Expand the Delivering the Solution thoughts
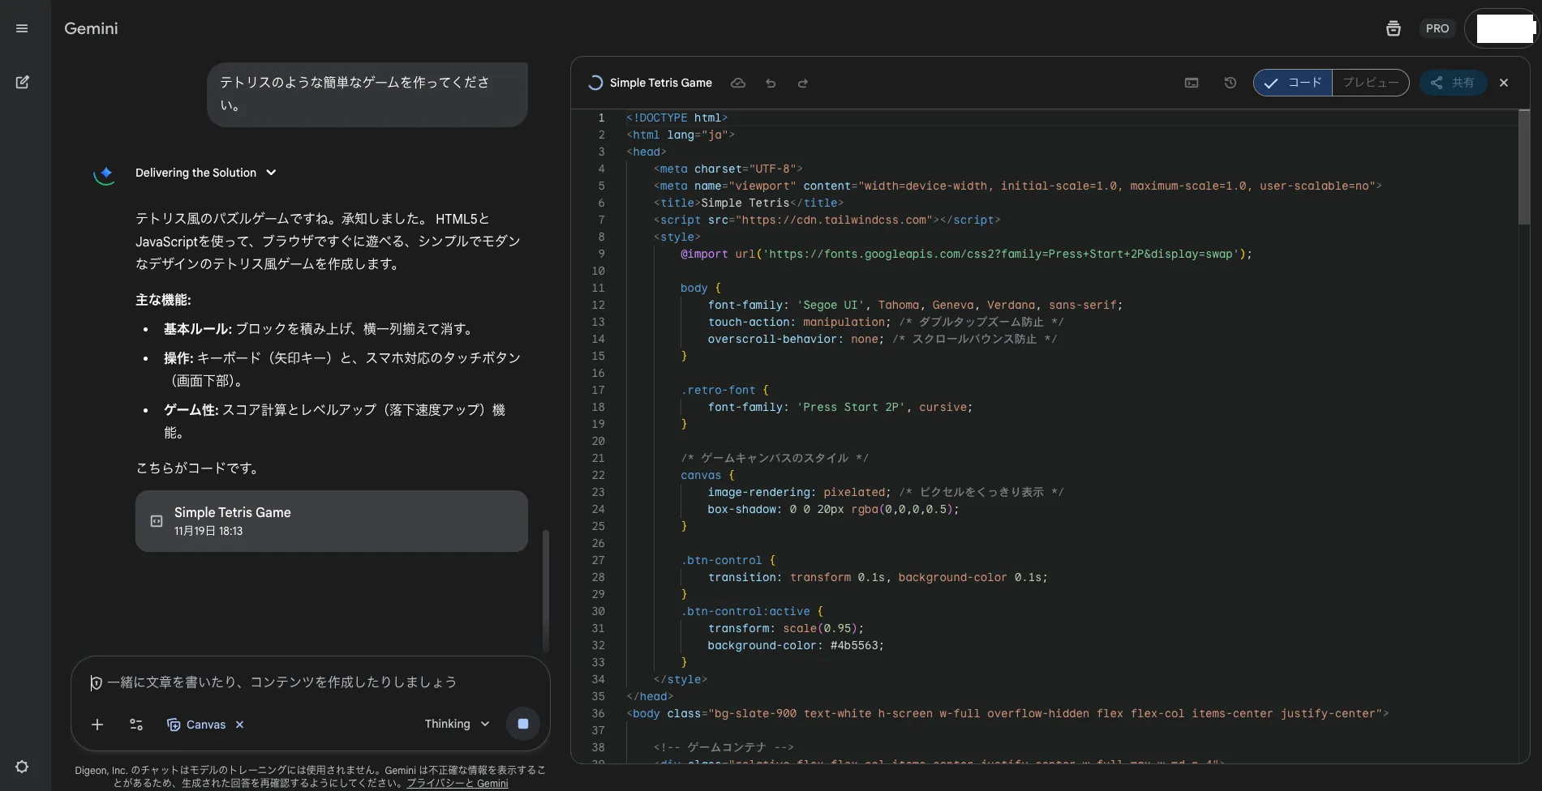1542x791 pixels. click(272, 173)
